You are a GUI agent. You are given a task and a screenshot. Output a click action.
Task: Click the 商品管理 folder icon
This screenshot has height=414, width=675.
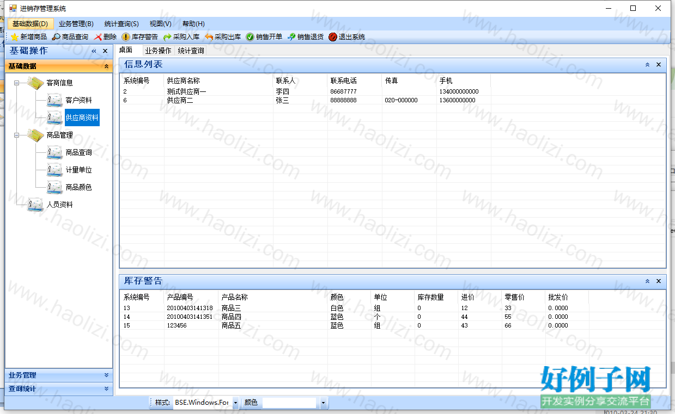(x=35, y=135)
